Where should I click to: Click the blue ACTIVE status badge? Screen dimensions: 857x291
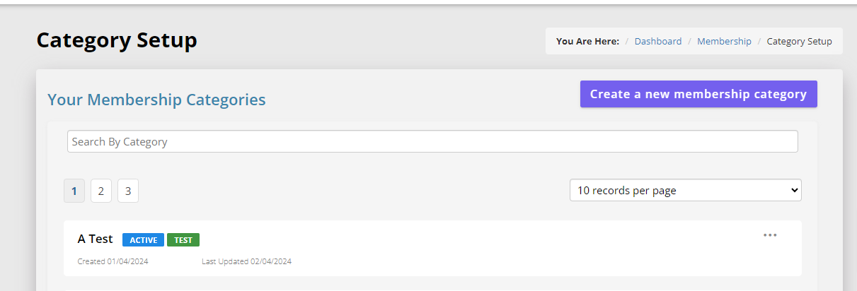pyautogui.click(x=143, y=240)
